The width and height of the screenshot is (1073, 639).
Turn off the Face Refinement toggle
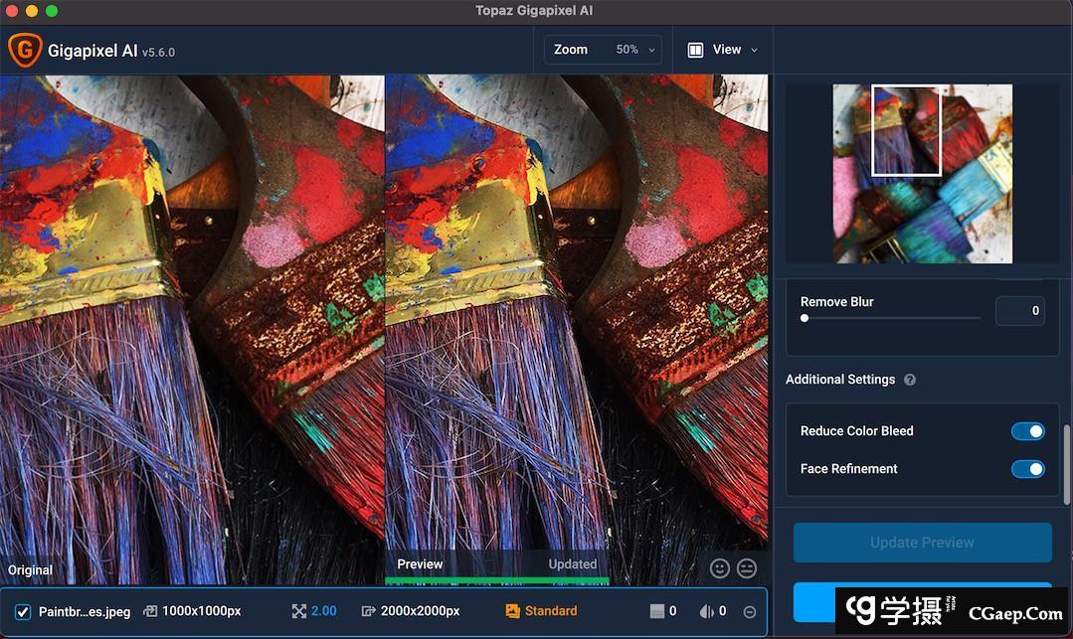pyautogui.click(x=1027, y=469)
